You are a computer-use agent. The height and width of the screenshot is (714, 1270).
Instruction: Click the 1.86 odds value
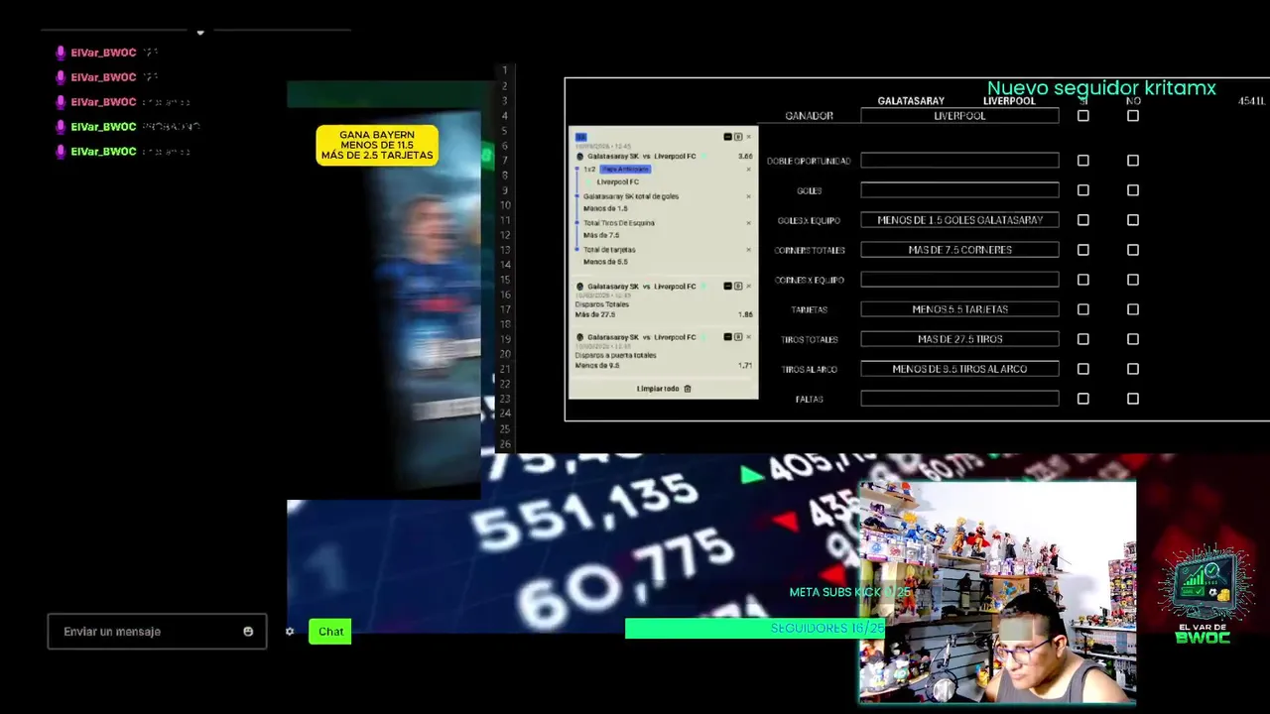pos(745,314)
